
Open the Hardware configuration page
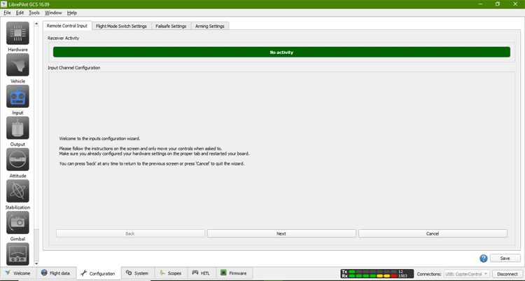17,33
